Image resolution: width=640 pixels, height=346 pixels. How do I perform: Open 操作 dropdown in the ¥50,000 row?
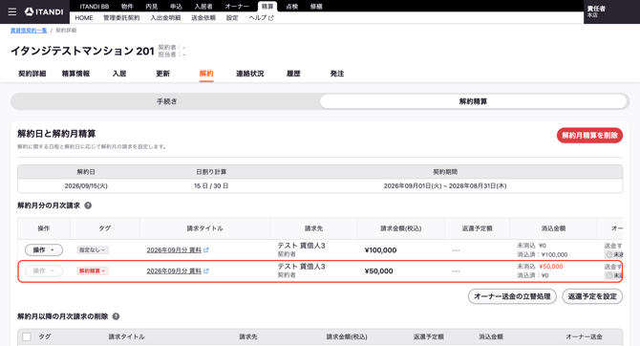point(44,270)
